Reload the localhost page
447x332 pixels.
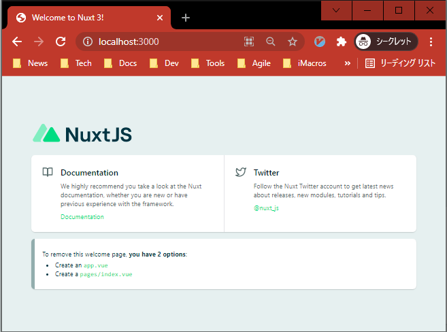[x=61, y=41]
